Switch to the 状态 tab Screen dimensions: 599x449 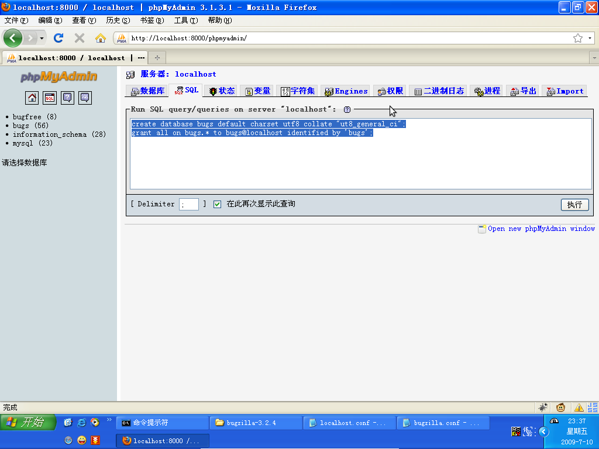tap(222, 91)
